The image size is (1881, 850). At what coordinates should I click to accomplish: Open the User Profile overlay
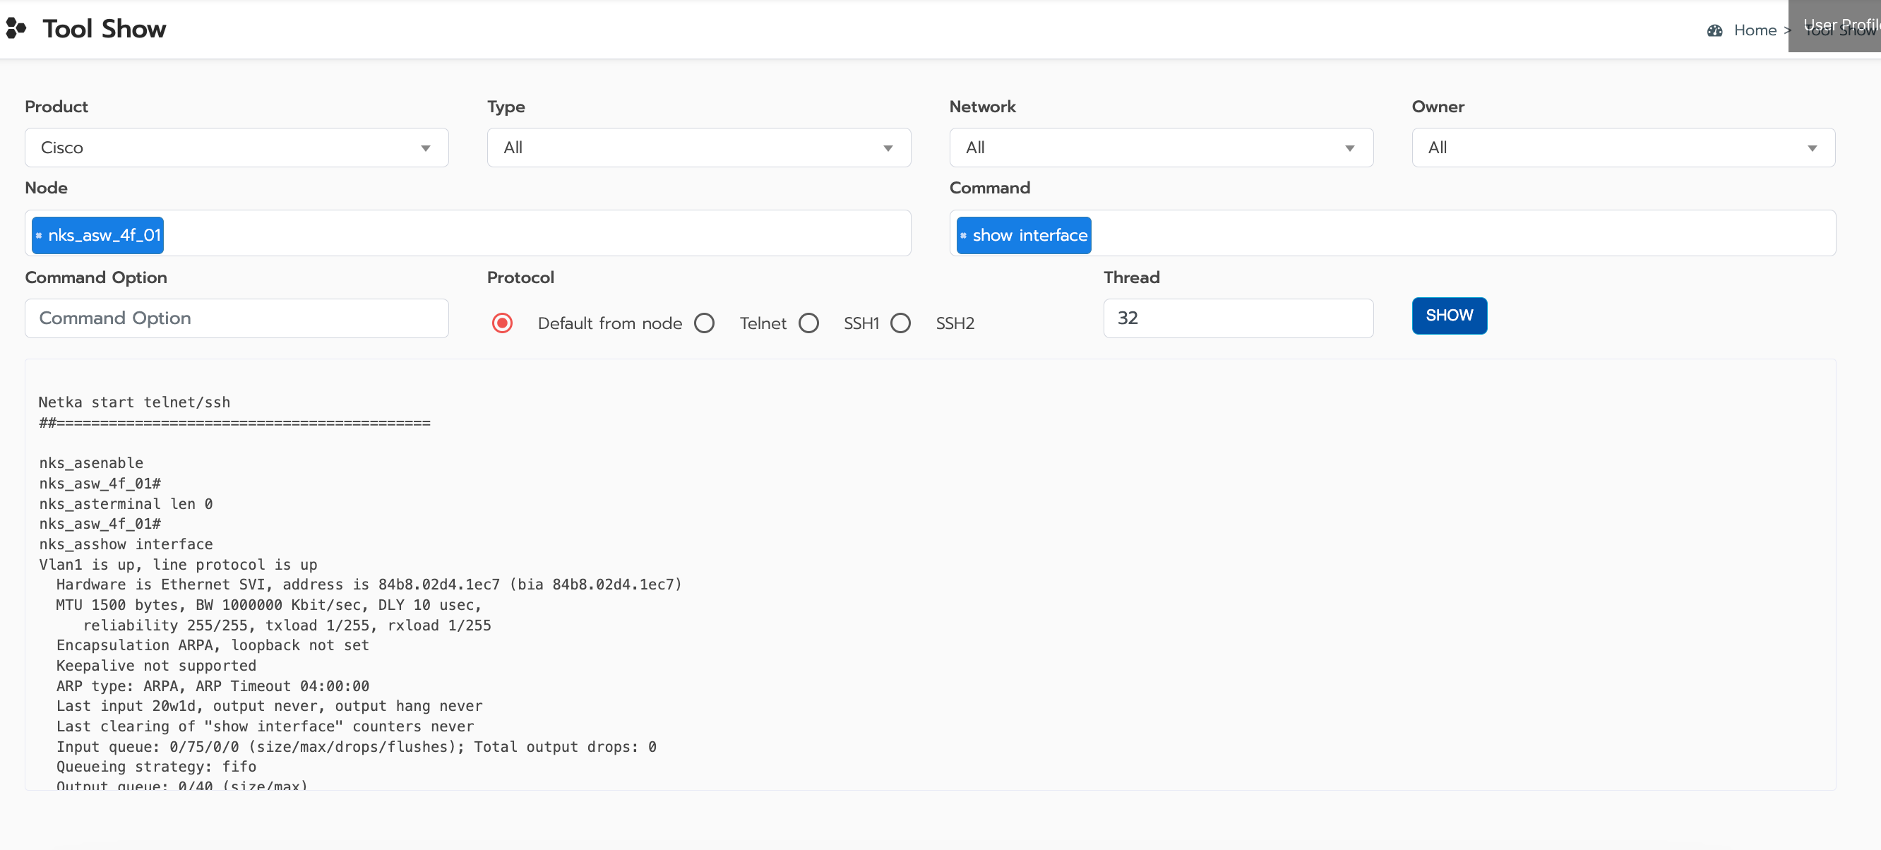pyautogui.click(x=1834, y=26)
